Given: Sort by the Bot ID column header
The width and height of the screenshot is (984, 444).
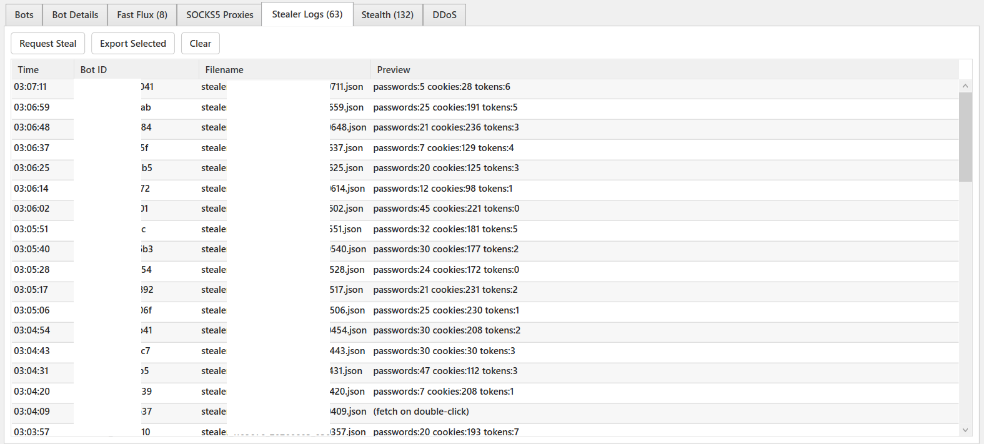Looking at the screenshot, I should pos(136,69).
